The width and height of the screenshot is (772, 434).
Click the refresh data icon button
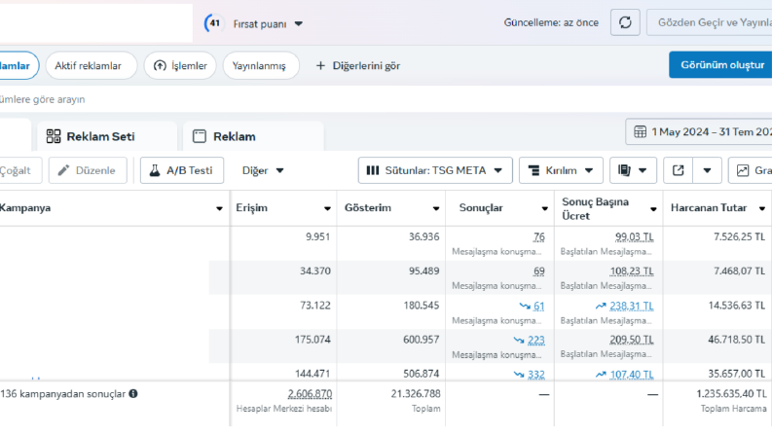pyautogui.click(x=625, y=22)
